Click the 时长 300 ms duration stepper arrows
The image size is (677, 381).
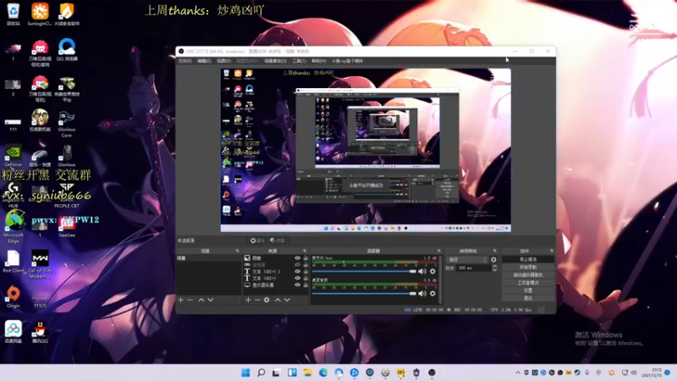click(x=494, y=268)
